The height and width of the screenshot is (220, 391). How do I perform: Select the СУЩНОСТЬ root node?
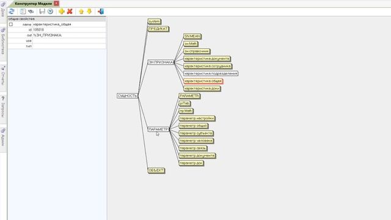[127, 95]
